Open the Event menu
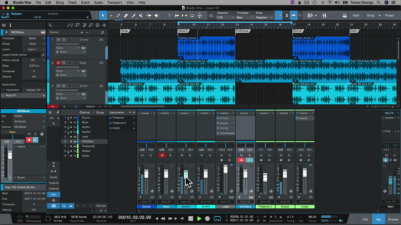 point(85,2)
